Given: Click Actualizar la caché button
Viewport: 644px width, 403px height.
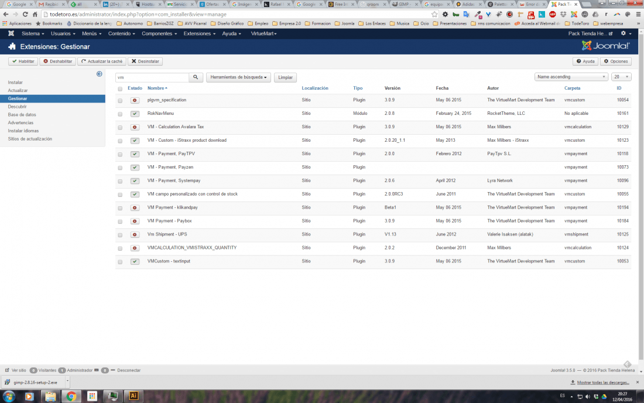Looking at the screenshot, I should (102, 61).
